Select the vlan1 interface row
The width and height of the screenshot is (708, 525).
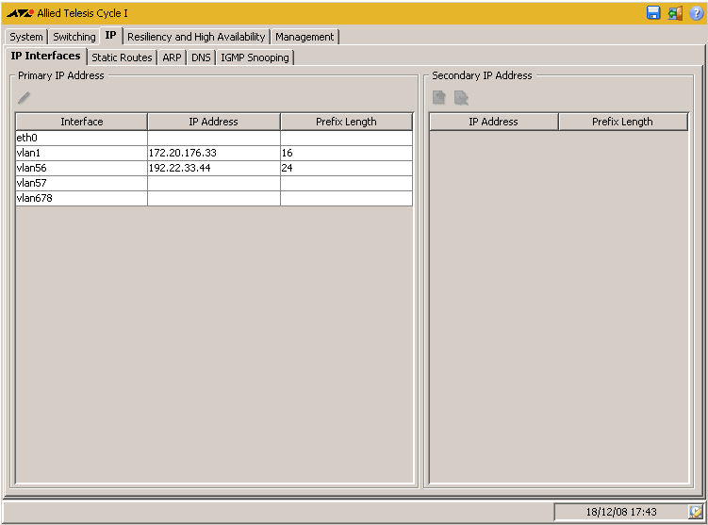(214, 153)
